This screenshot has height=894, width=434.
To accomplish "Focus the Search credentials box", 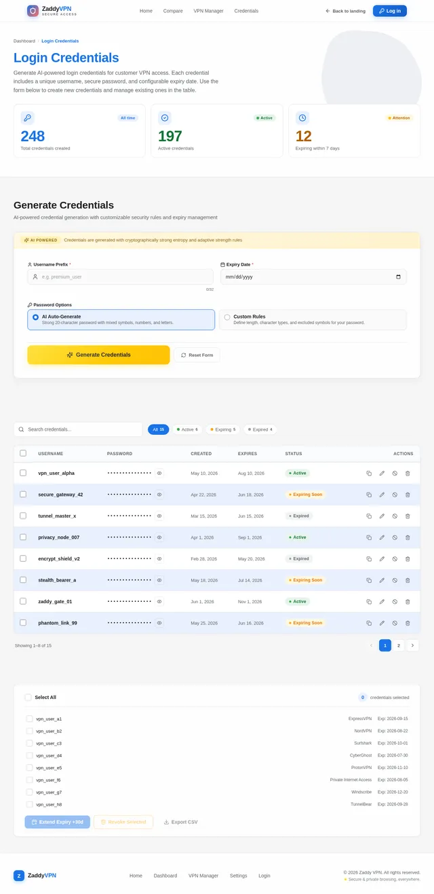I will pos(78,429).
